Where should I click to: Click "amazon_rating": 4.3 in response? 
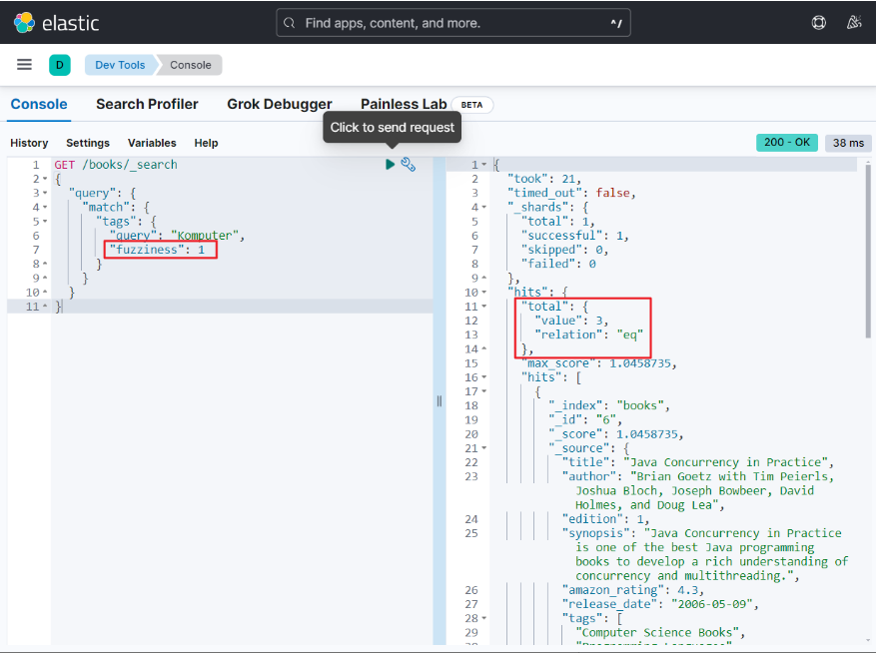tap(633, 590)
